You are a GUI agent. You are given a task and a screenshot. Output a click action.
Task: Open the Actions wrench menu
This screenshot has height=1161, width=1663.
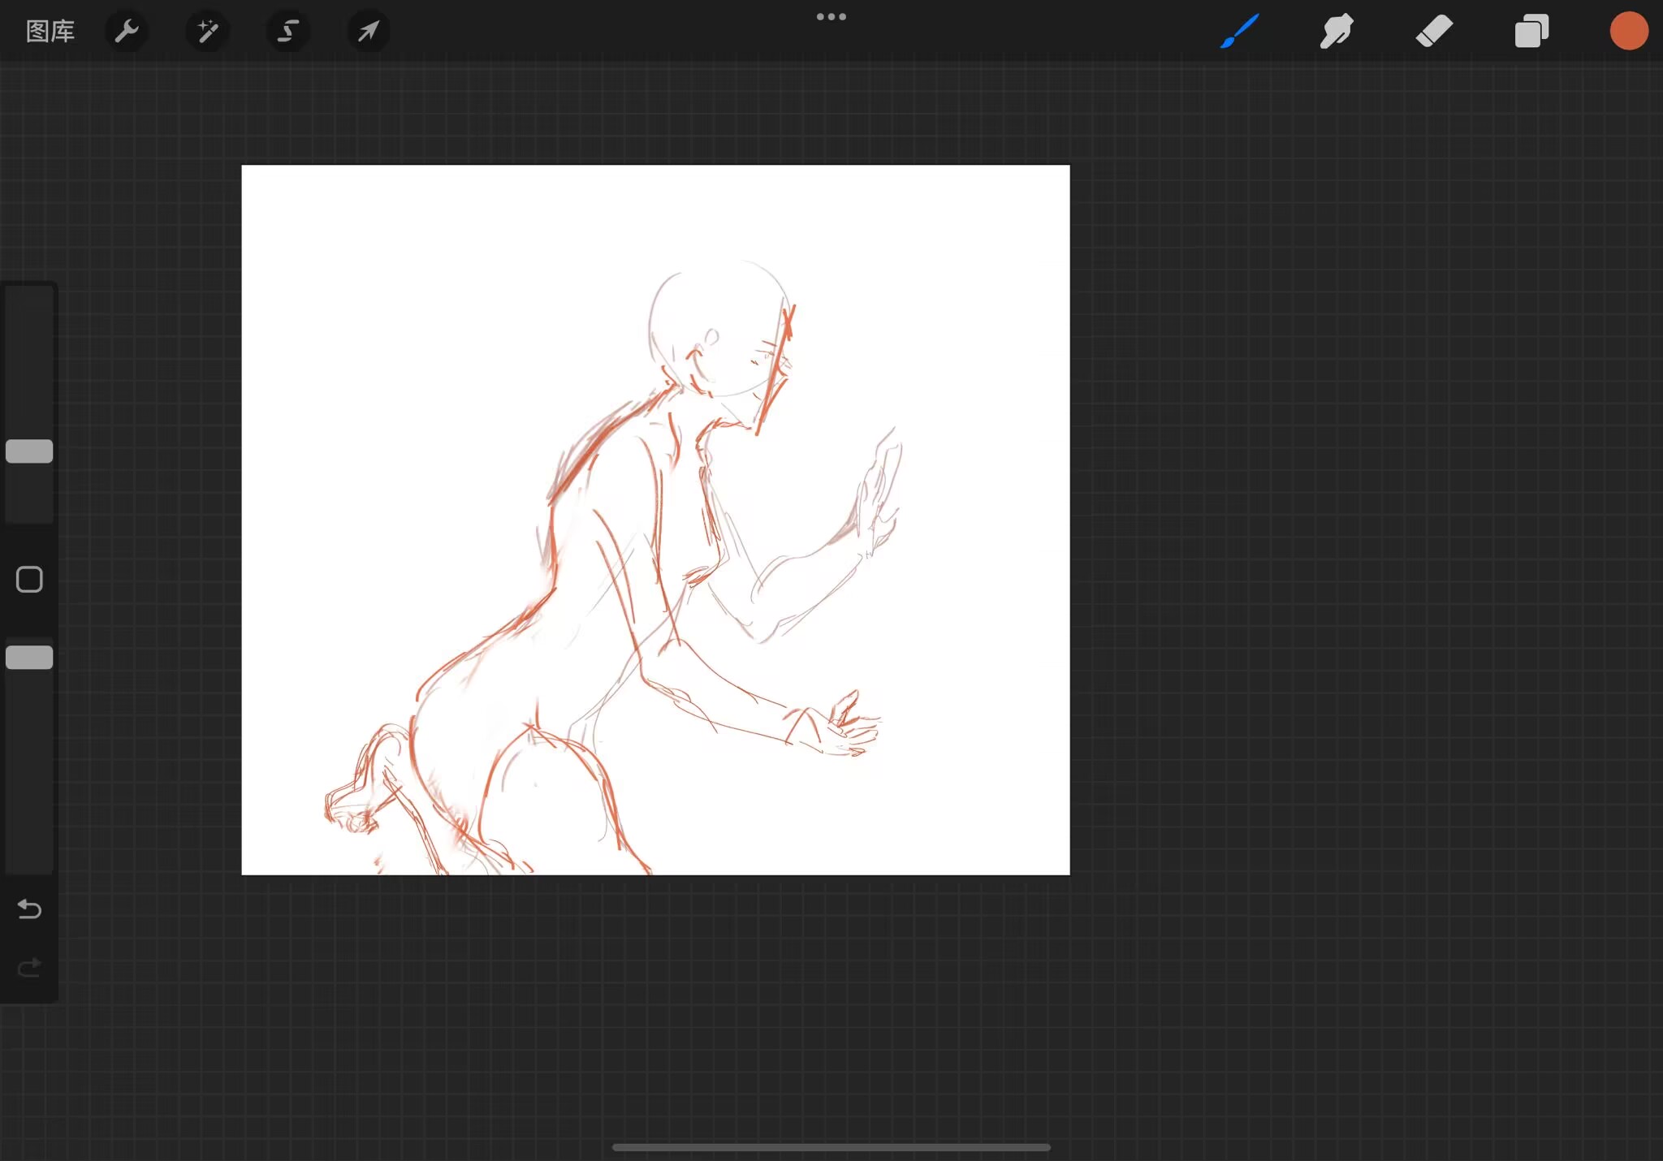(x=127, y=32)
